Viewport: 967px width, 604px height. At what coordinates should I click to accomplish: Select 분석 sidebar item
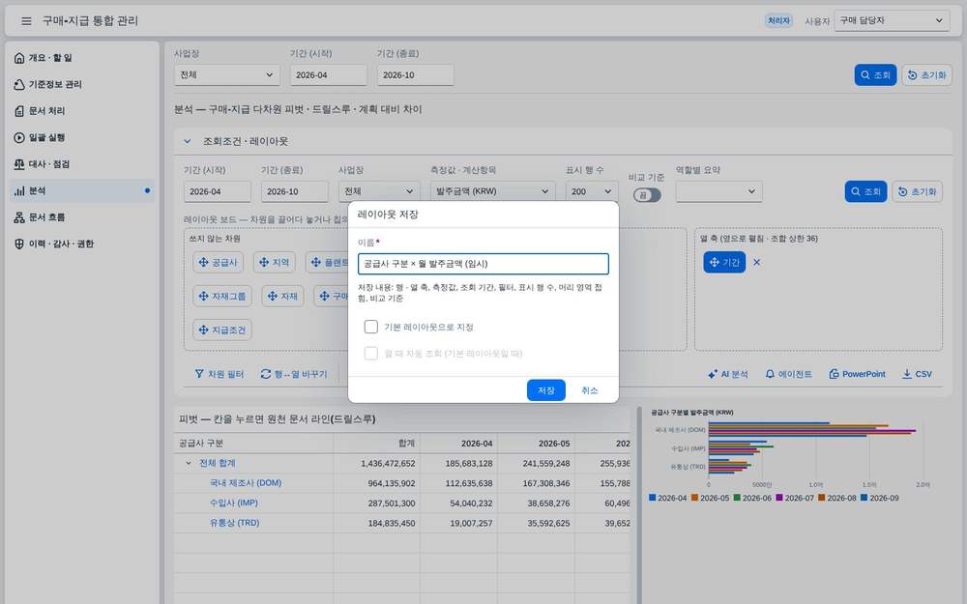click(82, 190)
